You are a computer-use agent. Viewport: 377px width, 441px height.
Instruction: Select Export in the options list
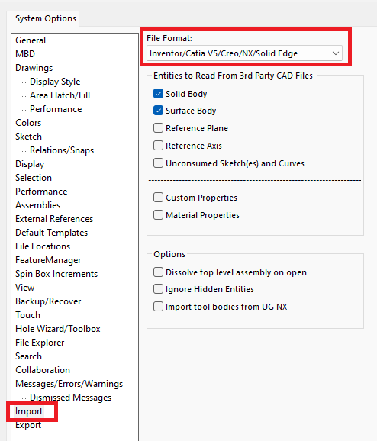coord(28,425)
